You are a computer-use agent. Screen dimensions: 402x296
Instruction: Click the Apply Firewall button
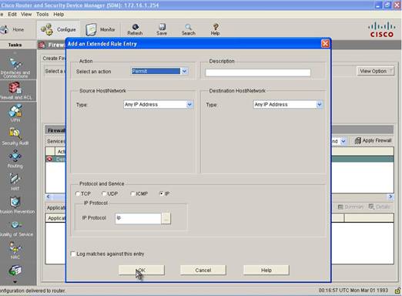373,140
